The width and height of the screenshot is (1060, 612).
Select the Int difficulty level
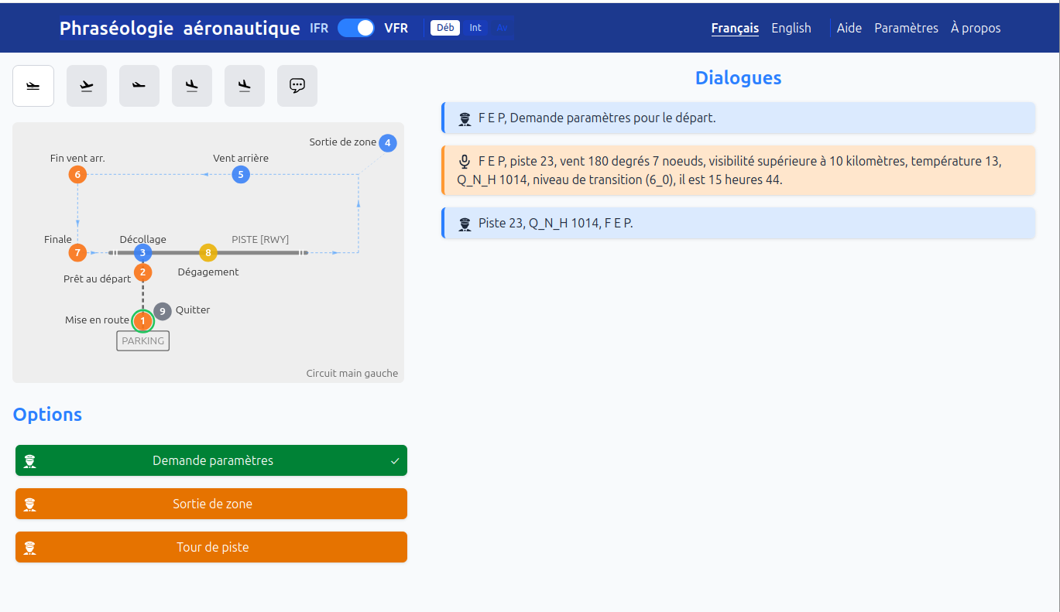(475, 28)
